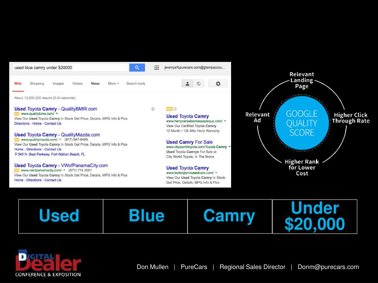Click the blue Google Quality Score circle
Viewport: 378px width, 283px height.
coord(302,123)
